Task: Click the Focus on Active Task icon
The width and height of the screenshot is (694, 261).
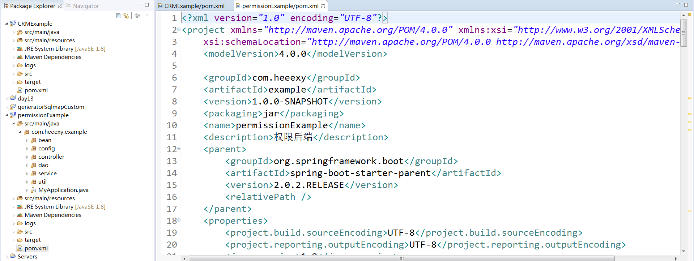Action: [x=137, y=16]
